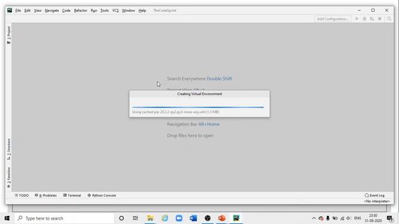Screen dimensions: 399x224
Task: Expand the 1: Project side panel
Action: click(9, 35)
